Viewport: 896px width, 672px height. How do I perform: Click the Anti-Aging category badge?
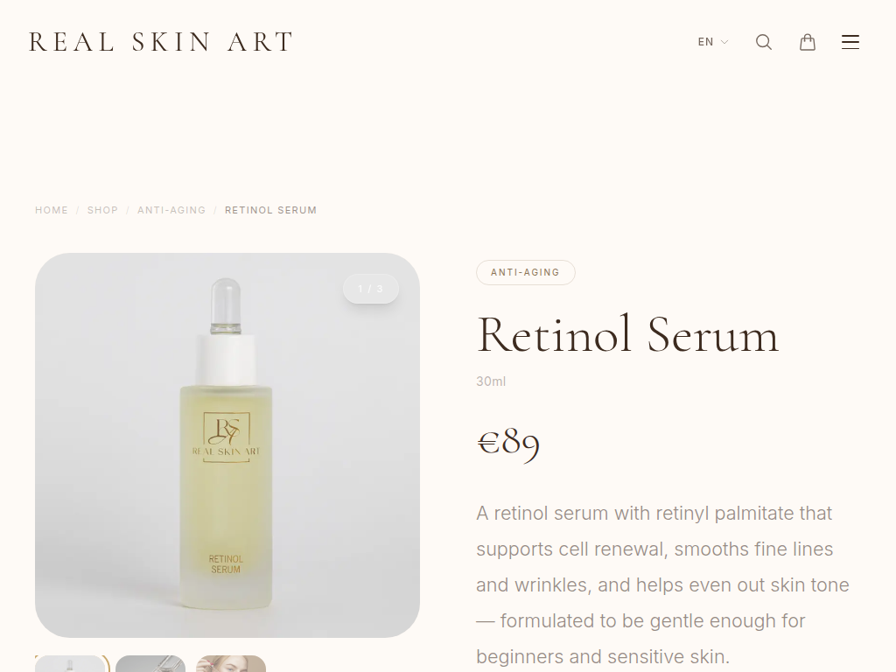pyautogui.click(x=526, y=273)
